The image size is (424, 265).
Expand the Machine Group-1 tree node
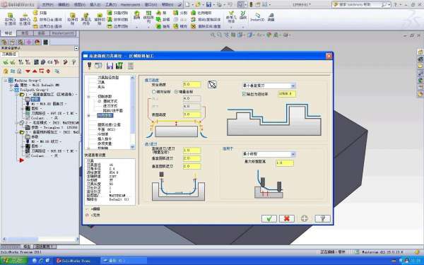pyautogui.click(x=6, y=81)
